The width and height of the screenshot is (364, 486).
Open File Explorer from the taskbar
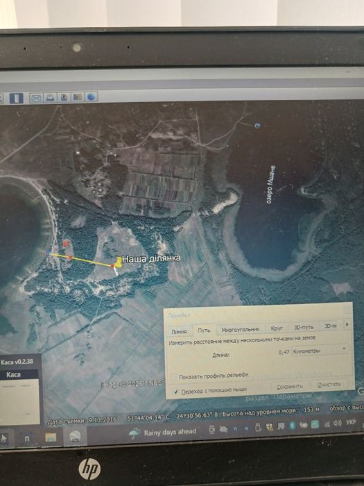(51, 437)
